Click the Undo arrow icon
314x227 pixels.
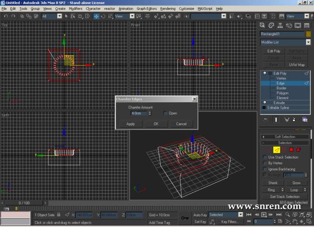pos(5,16)
